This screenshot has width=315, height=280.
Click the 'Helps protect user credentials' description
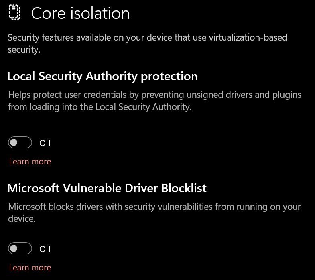click(x=154, y=101)
